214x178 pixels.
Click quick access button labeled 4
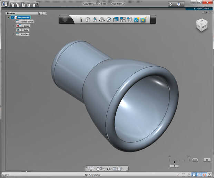28,5
